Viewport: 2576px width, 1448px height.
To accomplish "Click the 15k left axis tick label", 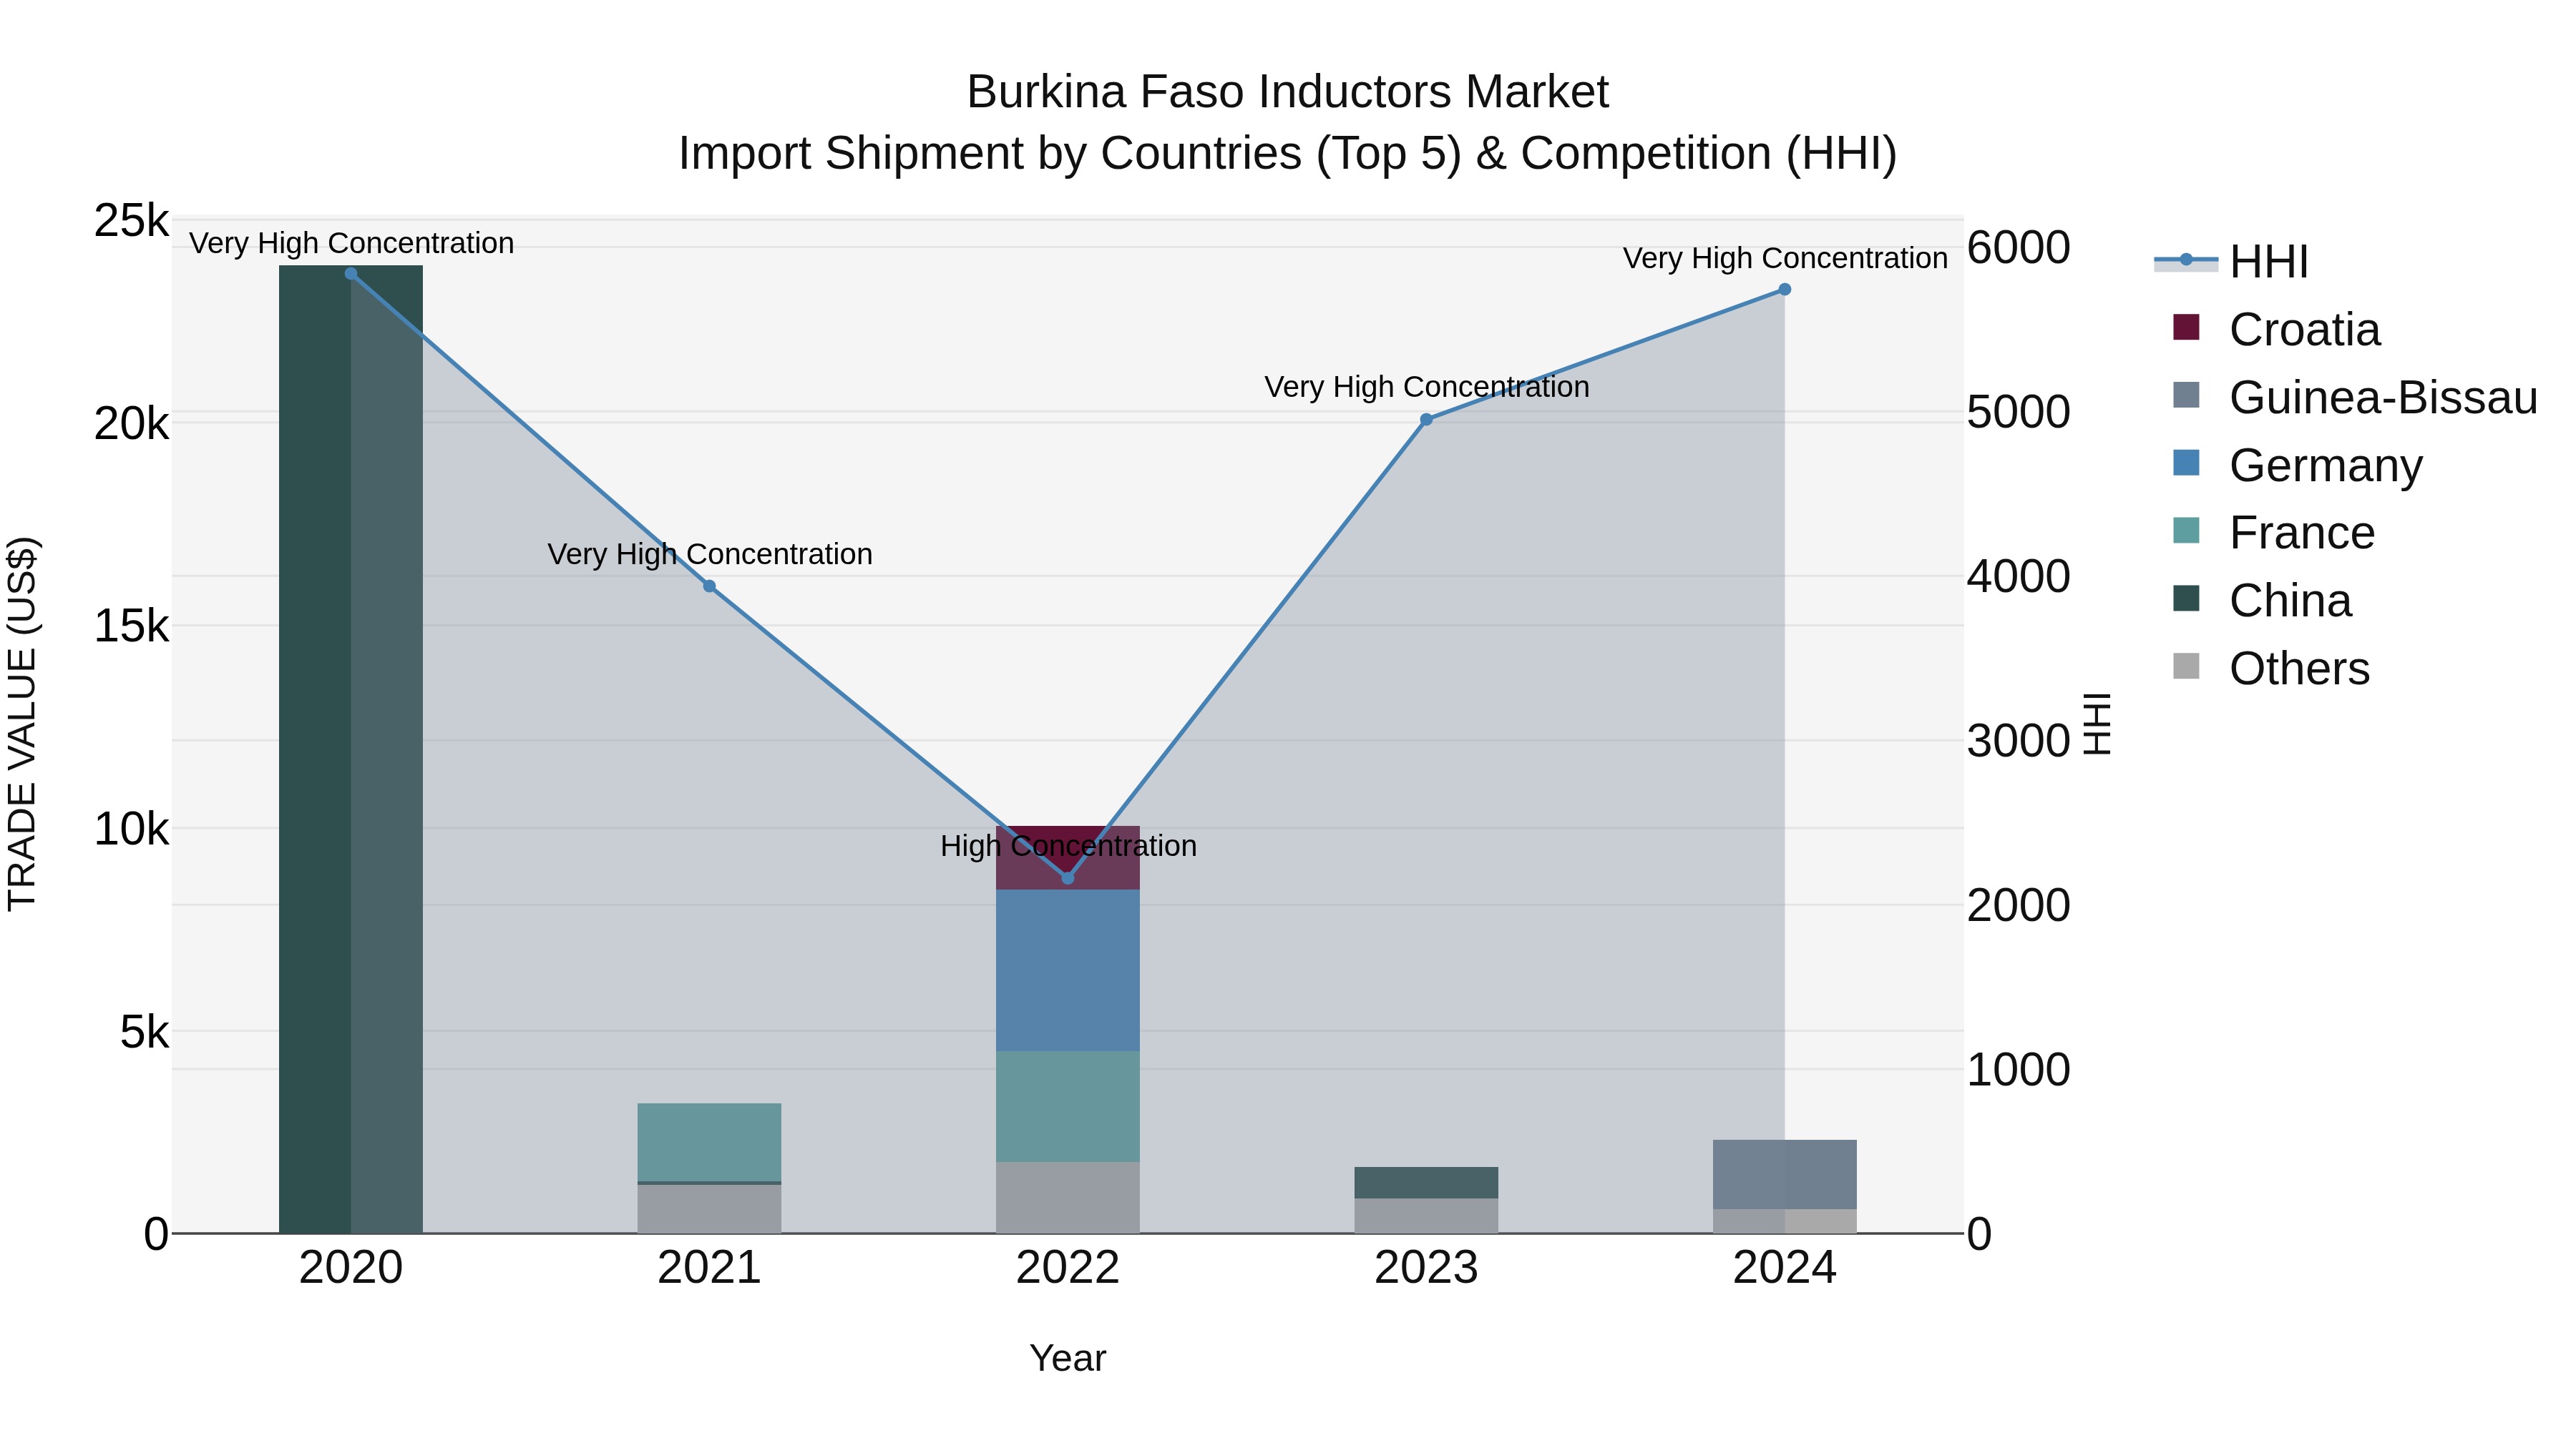I will click(131, 626).
